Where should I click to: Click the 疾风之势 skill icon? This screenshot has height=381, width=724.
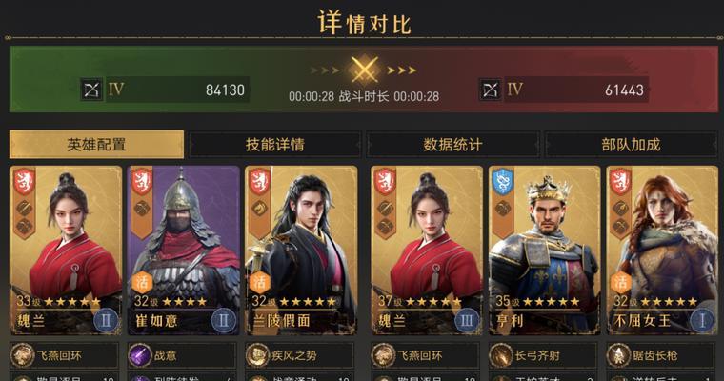(257, 355)
